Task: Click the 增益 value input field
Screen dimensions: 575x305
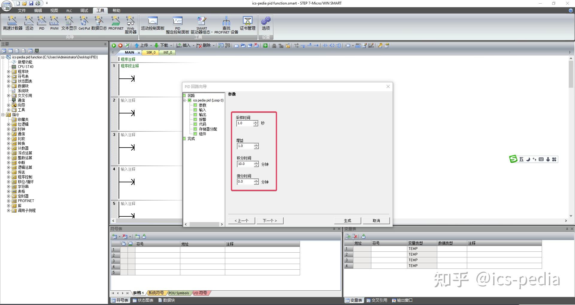Action: click(x=245, y=146)
